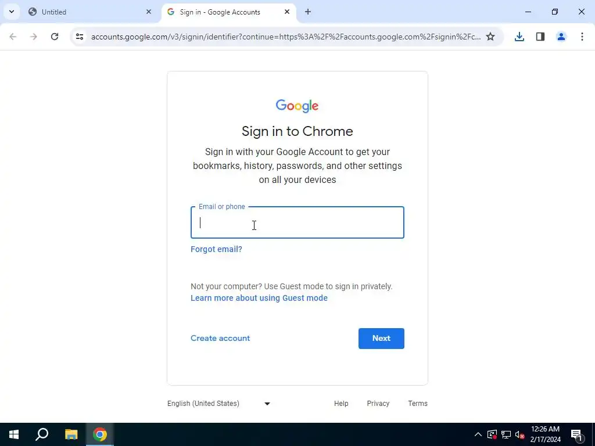Open the side panel icon
The height and width of the screenshot is (446, 595).
coord(540,37)
